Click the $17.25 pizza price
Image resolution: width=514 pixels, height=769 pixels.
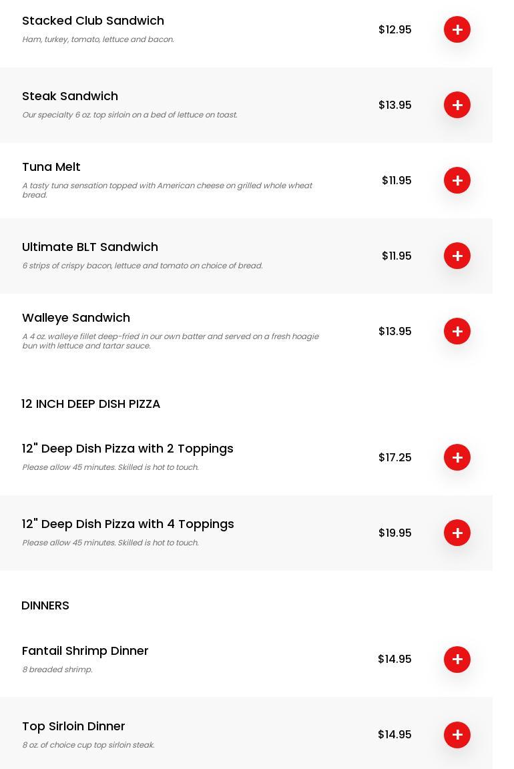pos(395,457)
